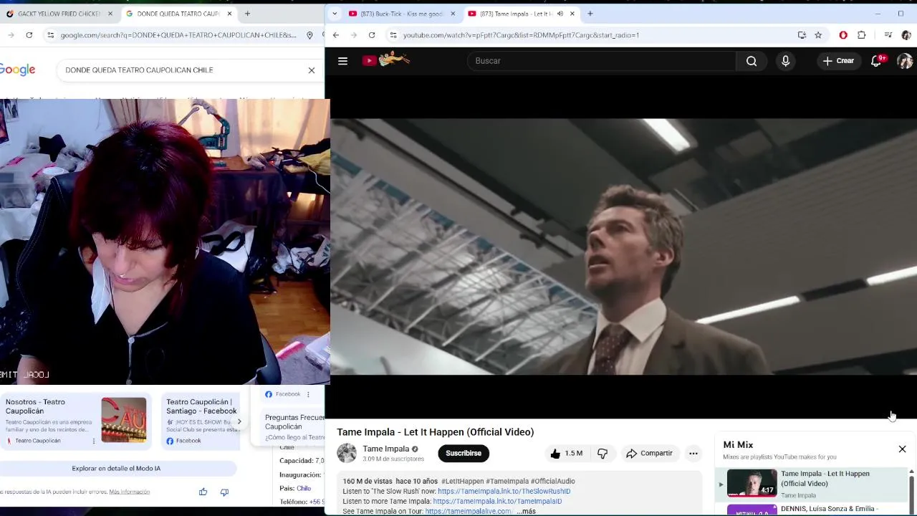
Task: Open Chrome profile avatar in toolbar
Action: (x=906, y=34)
